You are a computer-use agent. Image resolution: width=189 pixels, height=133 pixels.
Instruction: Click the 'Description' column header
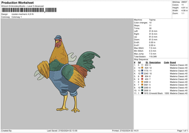(155, 62)
